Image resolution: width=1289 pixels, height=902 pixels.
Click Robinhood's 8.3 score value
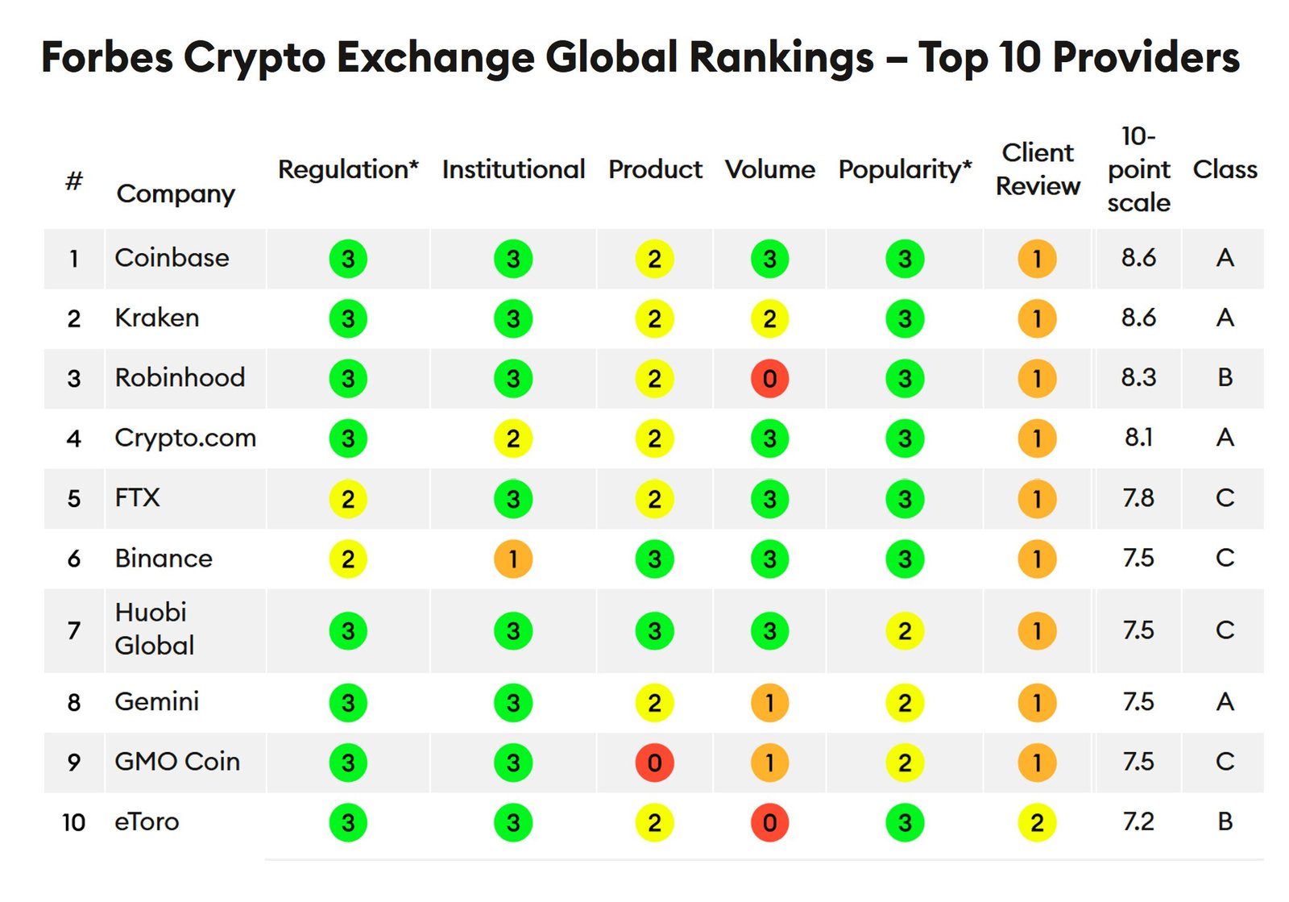pos(1138,377)
